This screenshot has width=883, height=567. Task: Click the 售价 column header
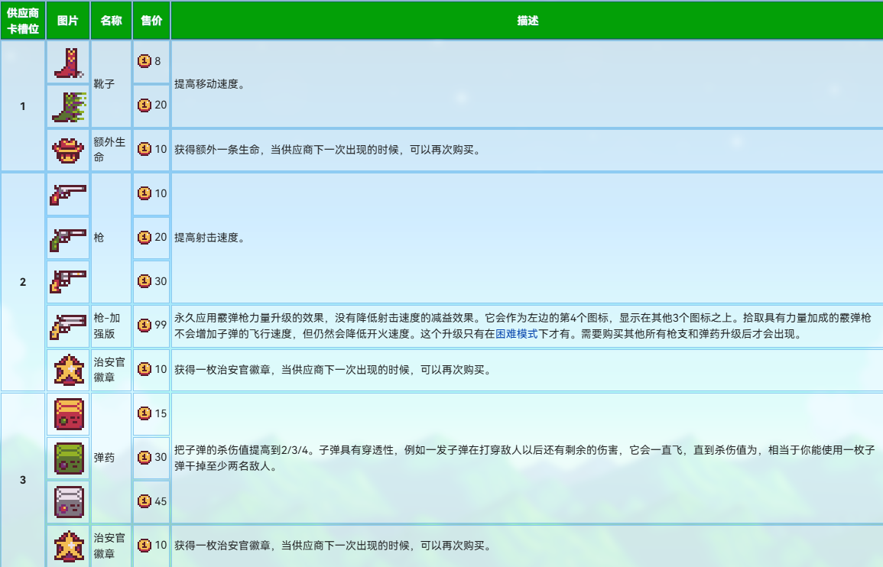click(151, 21)
